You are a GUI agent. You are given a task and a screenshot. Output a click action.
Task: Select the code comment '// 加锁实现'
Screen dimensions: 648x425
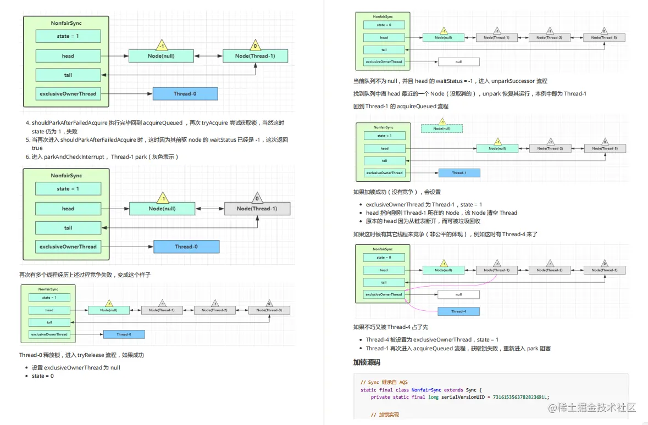(x=385, y=414)
